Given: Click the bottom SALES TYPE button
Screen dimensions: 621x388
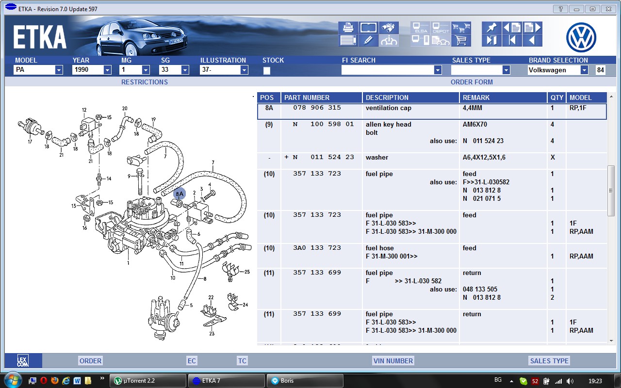Looking at the screenshot, I should (549, 361).
